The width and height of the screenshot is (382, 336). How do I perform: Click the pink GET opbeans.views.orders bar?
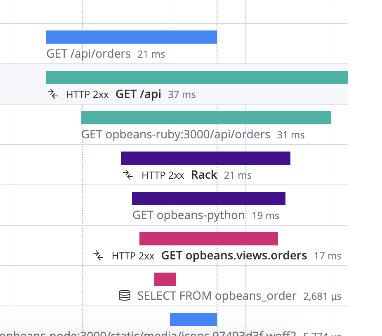(209, 238)
